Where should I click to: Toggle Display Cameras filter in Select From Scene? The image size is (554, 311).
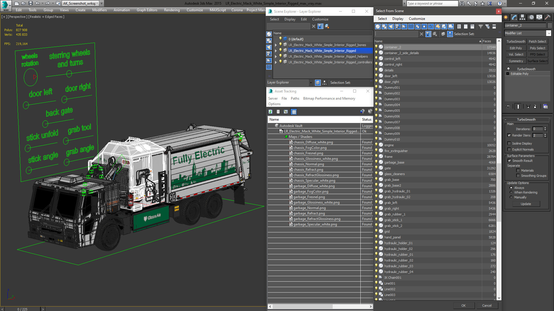click(398, 26)
